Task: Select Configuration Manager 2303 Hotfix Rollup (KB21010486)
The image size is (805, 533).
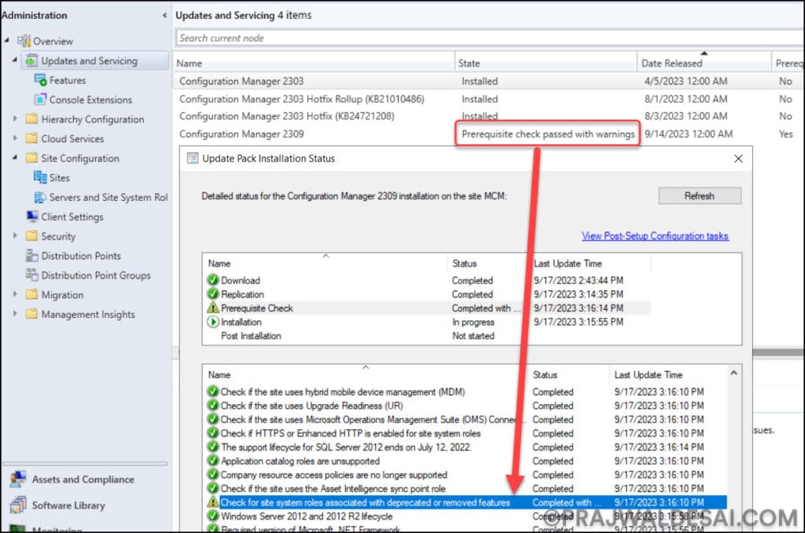Action: point(489,99)
